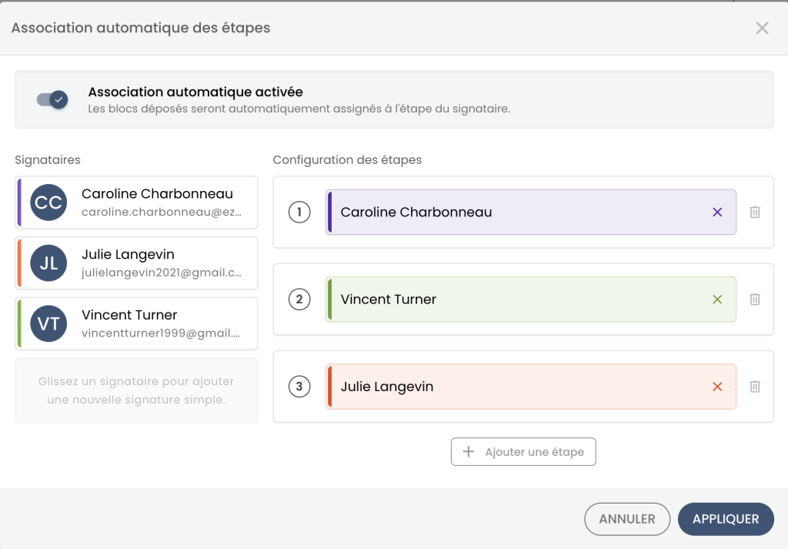The width and height of the screenshot is (788, 549).
Task: Disable the Association automatique toggle
Action: pyautogui.click(x=53, y=99)
